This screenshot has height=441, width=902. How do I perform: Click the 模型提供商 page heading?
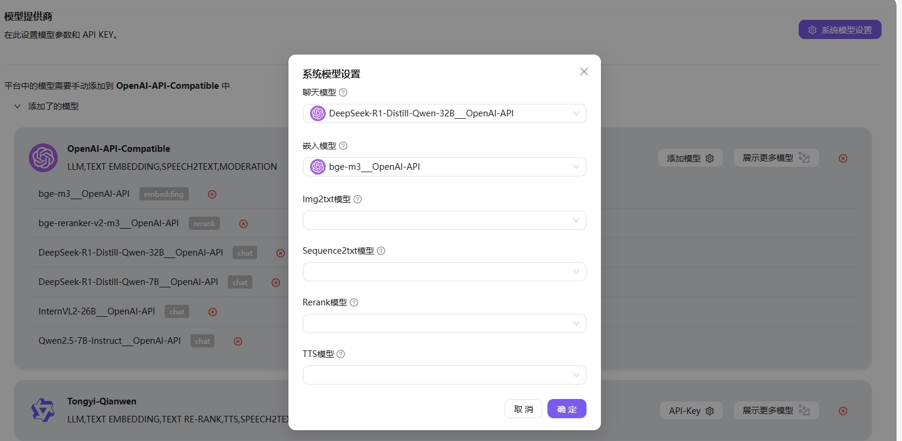pyautogui.click(x=28, y=16)
